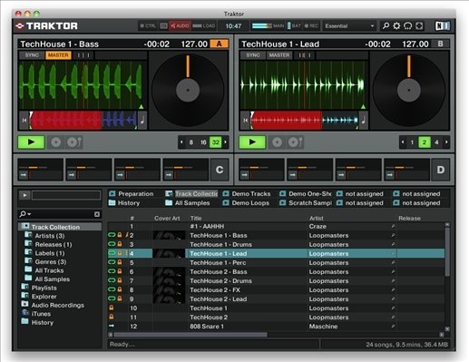Click the layout grid icon next to CTRL
Screen dimensions: 469x362
pyautogui.click(x=163, y=26)
